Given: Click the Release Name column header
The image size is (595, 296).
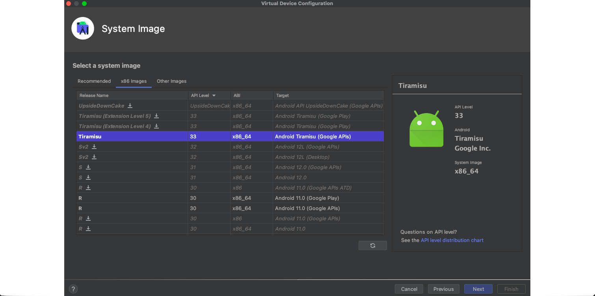Looking at the screenshot, I should (132, 95).
